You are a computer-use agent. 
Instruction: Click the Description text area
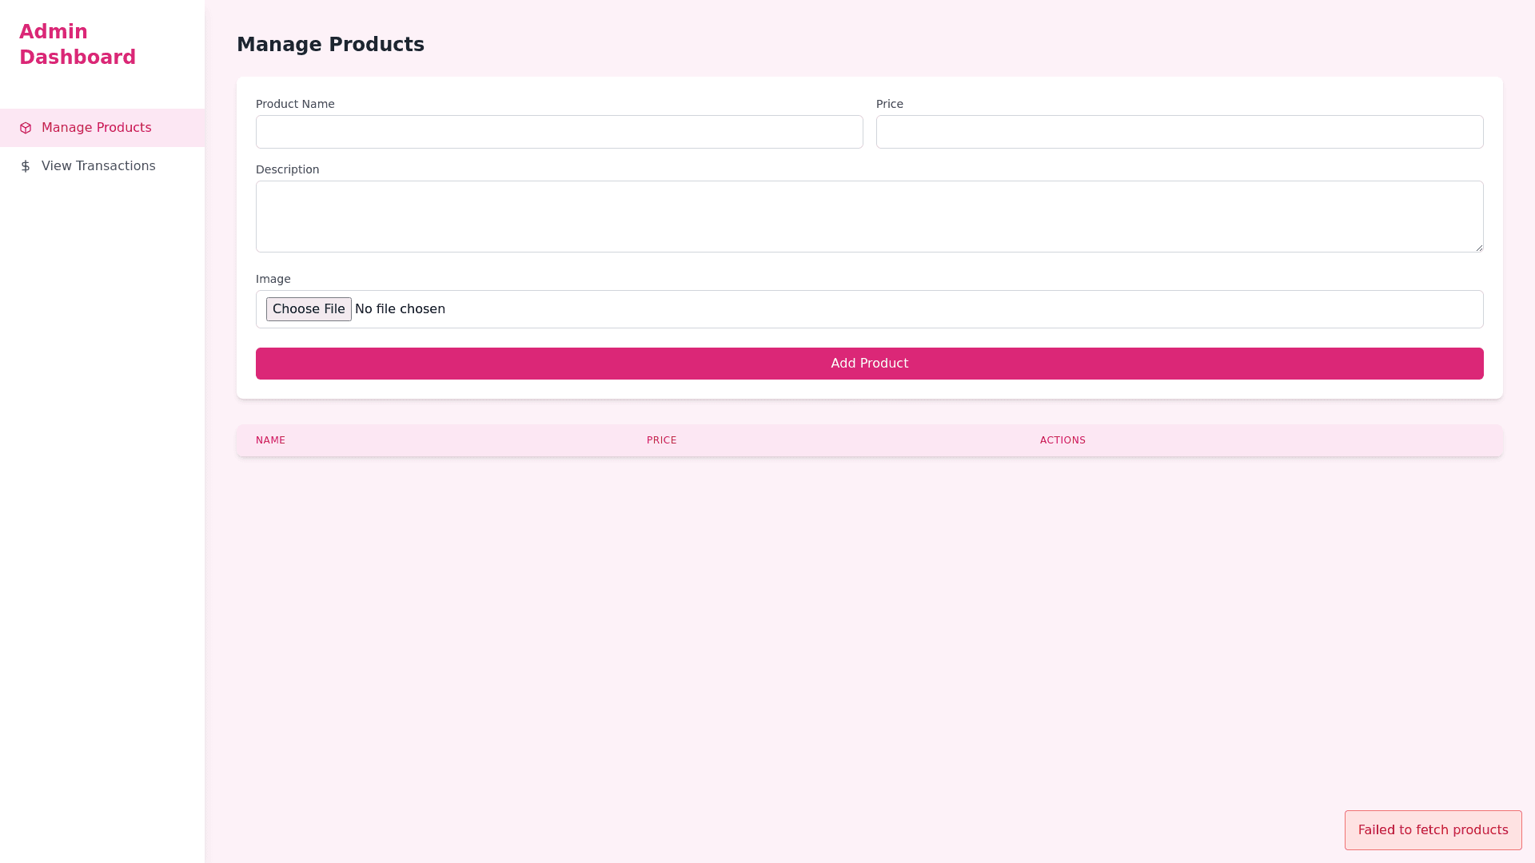tap(869, 217)
